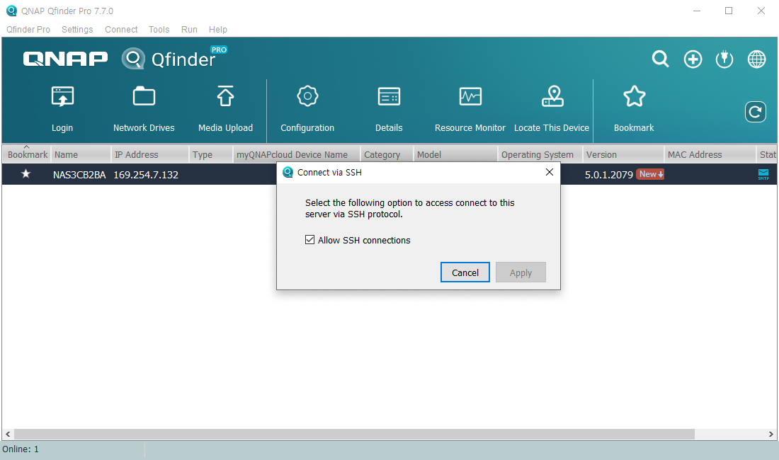The image size is (779, 460).
Task: Close the Connect via SSH dialog
Action: (x=550, y=172)
